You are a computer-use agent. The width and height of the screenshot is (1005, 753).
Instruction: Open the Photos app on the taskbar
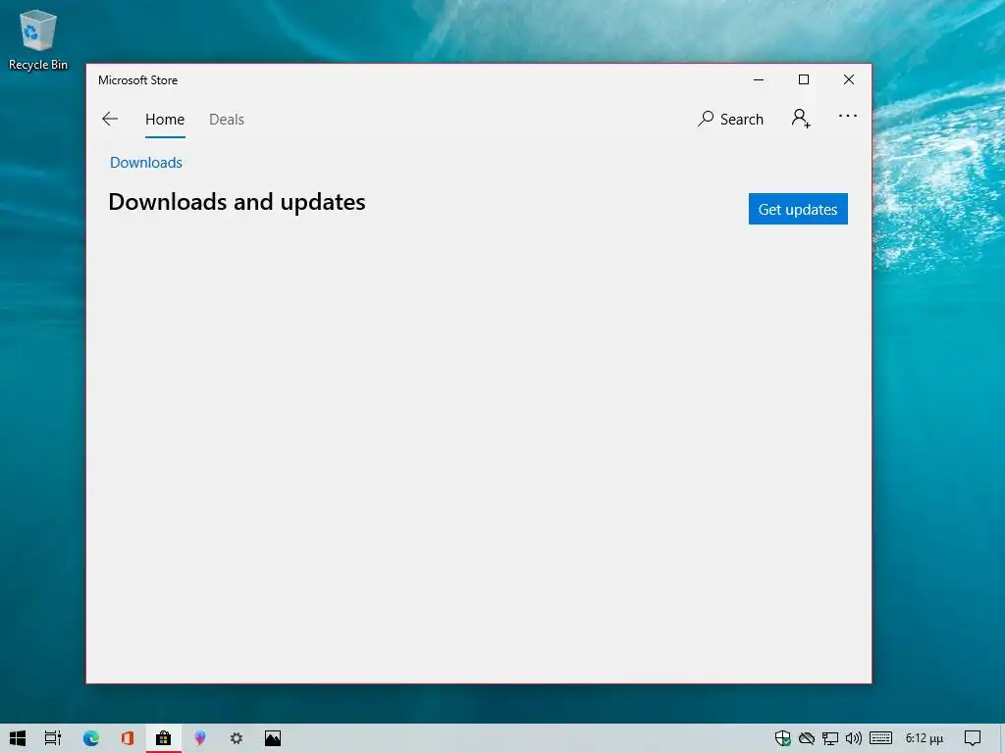(x=273, y=738)
